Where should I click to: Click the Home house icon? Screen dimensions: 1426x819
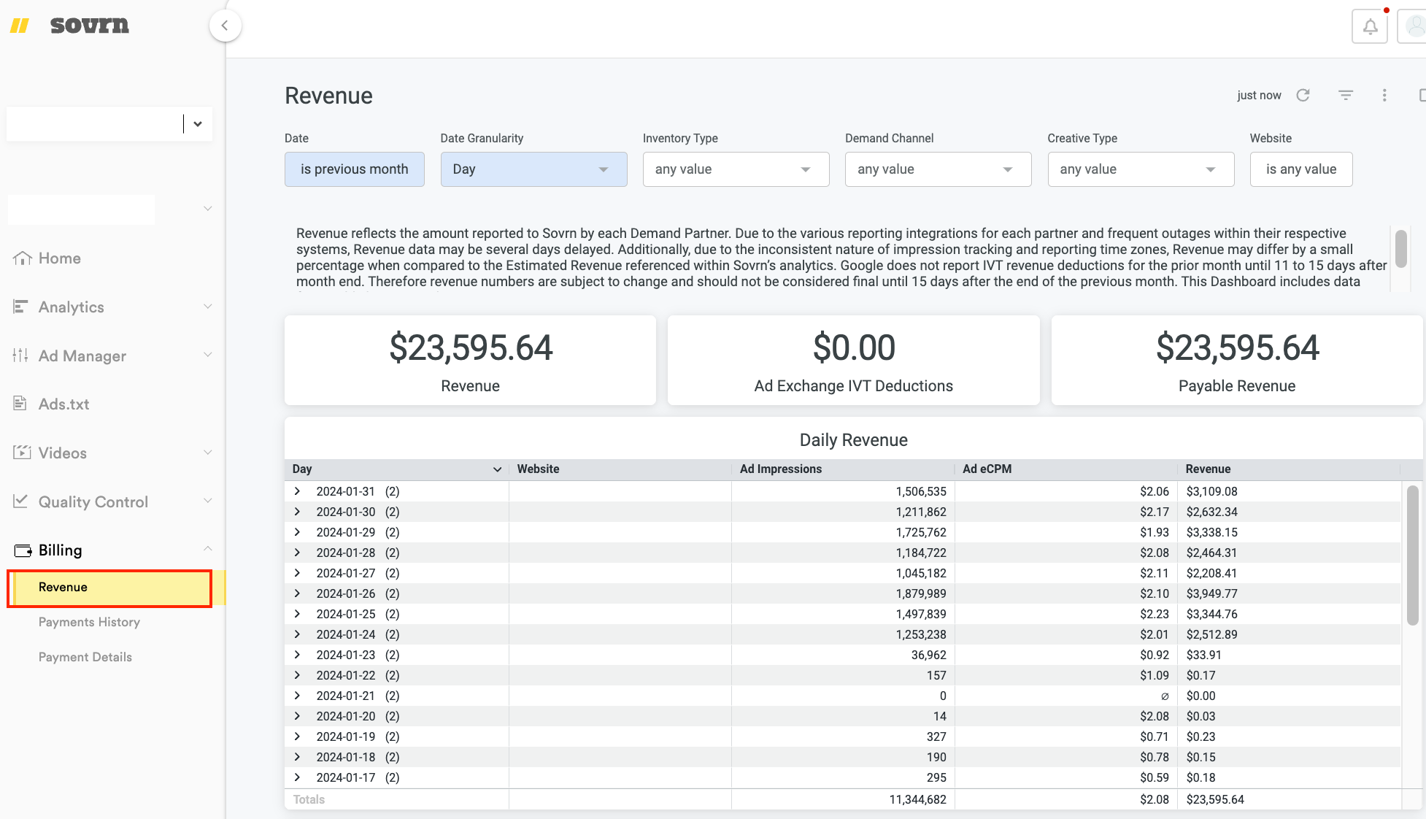tap(22, 258)
